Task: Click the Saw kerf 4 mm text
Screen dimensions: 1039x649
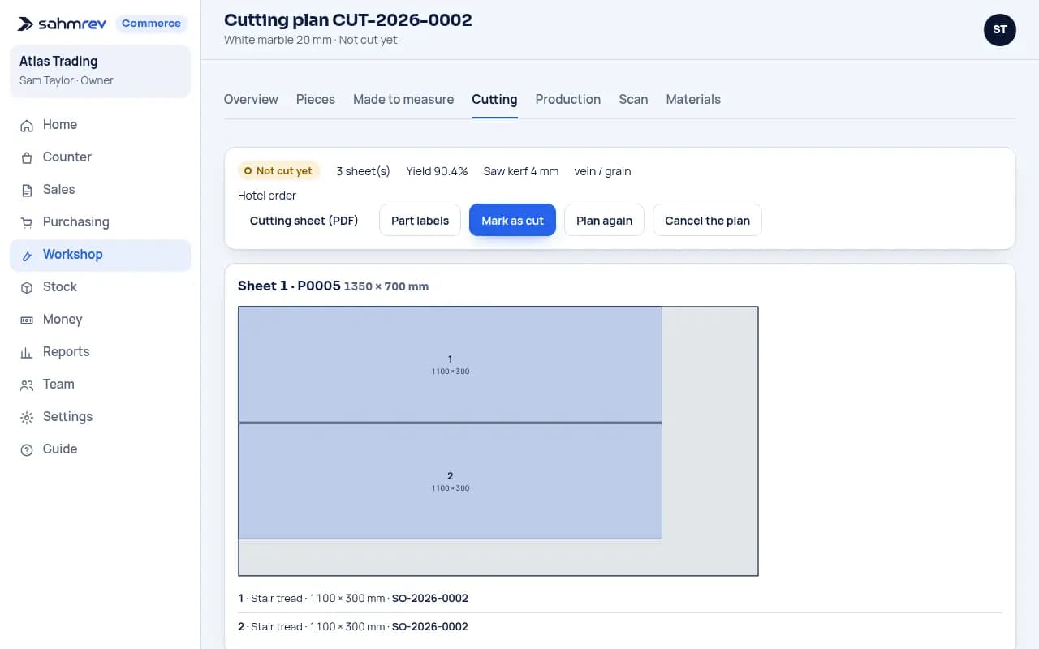Action: [x=521, y=171]
